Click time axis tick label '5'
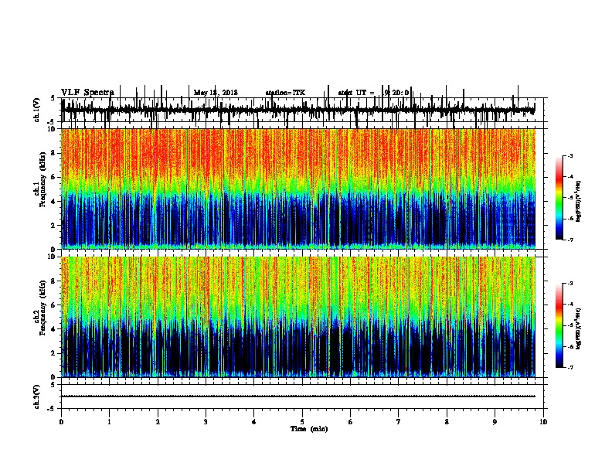The height and width of the screenshot is (473, 612). 302,422
